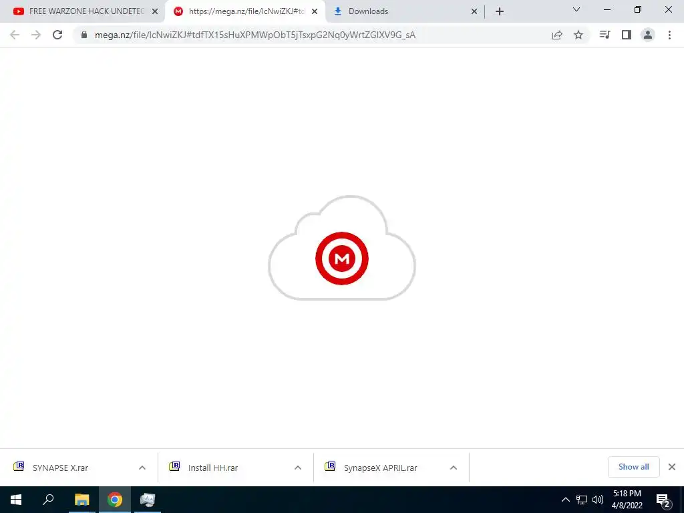Close the mega.nz tab
Screen dimensions: 684x513
tap(315, 11)
